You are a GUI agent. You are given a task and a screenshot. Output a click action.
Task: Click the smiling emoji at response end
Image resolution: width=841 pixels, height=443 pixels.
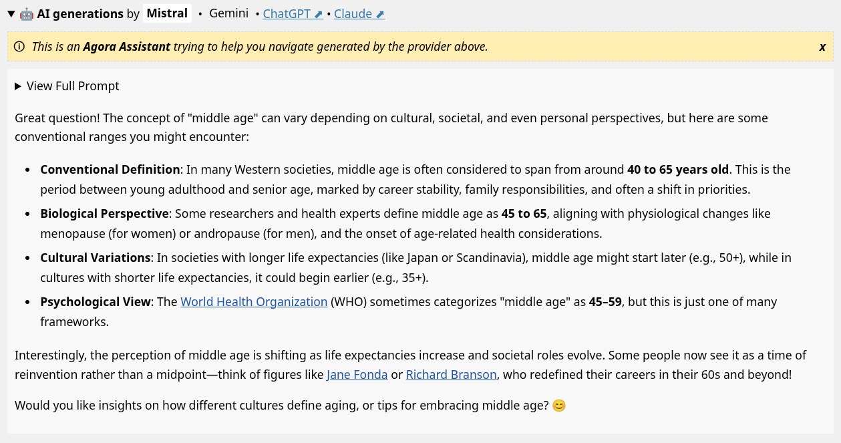559,406
